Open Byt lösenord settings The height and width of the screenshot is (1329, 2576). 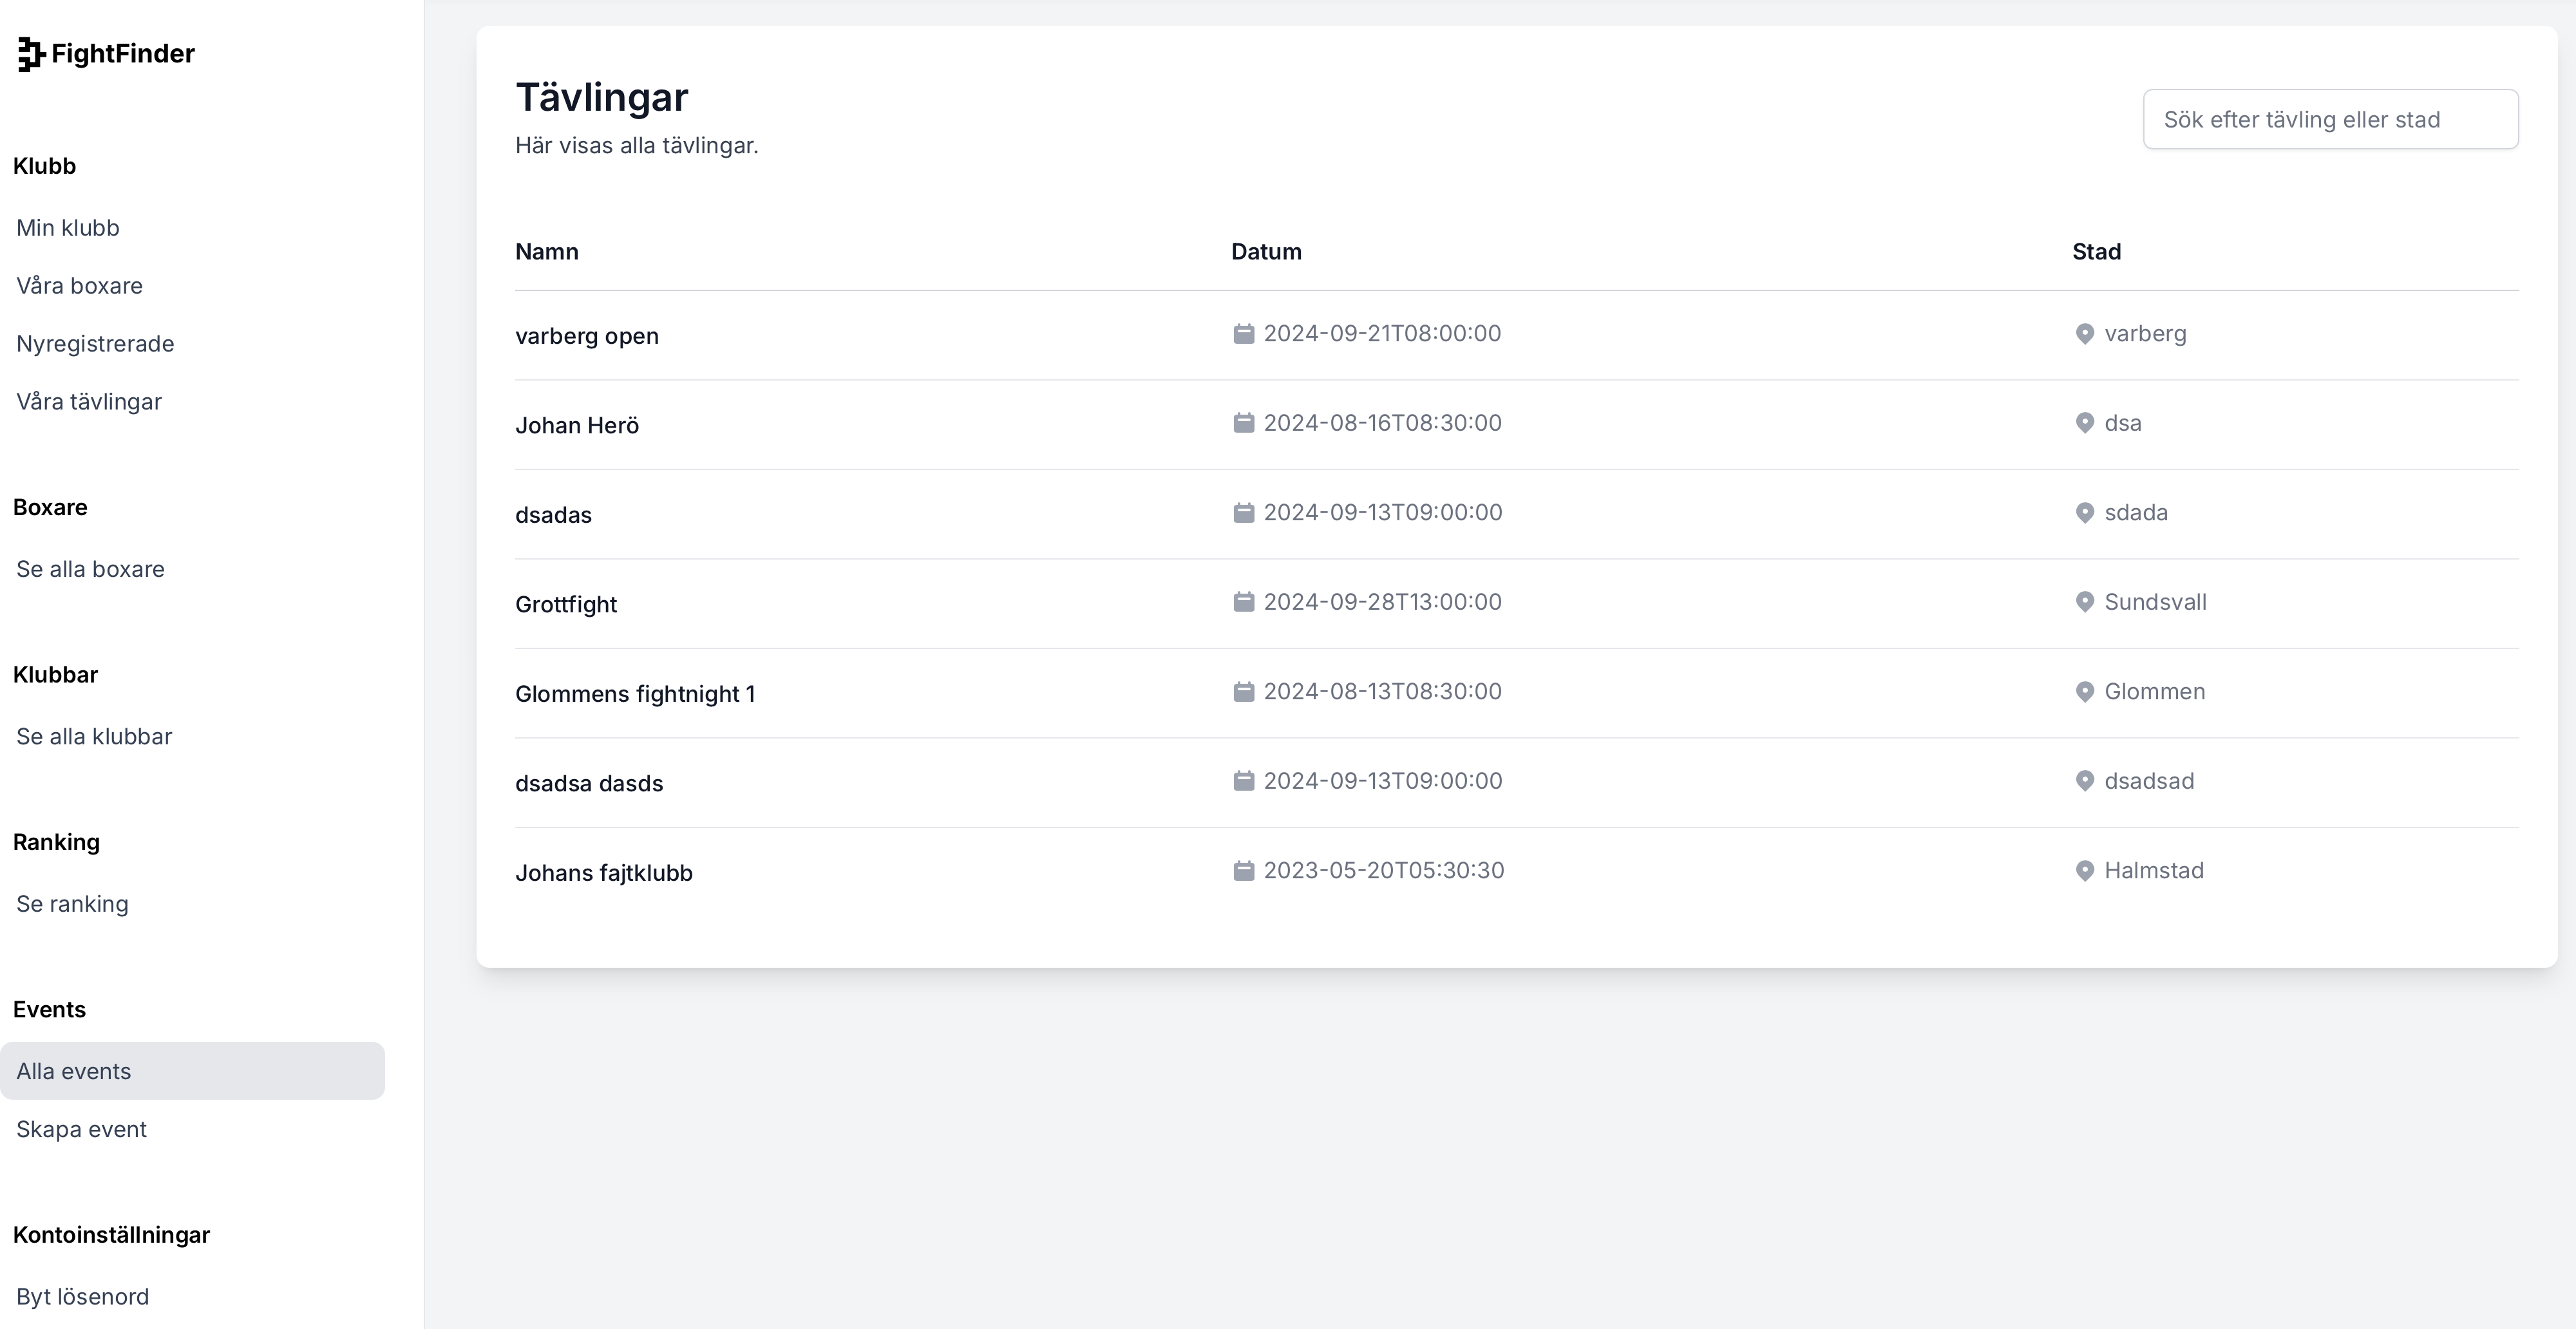(82, 1297)
